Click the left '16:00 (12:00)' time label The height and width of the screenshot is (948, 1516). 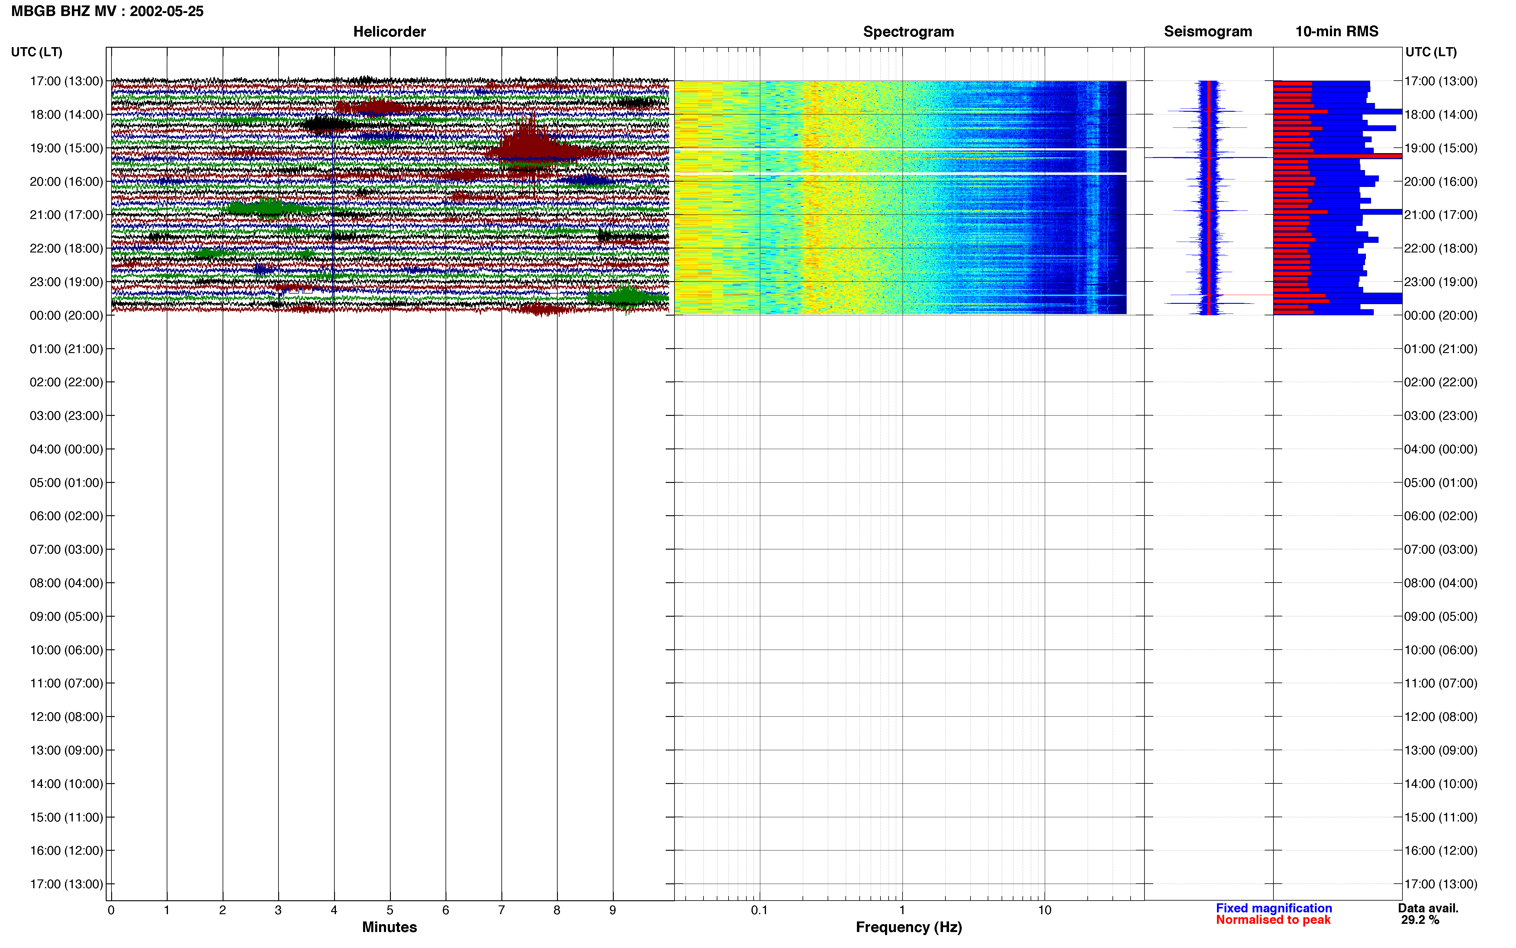[66, 851]
